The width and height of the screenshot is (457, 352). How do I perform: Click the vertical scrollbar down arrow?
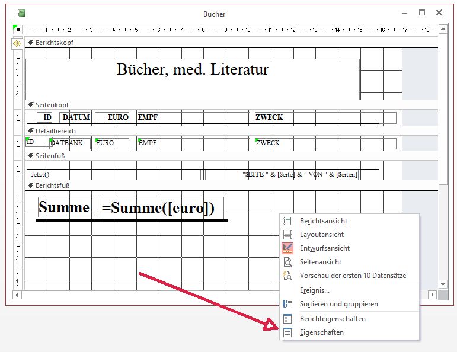click(x=443, y=284)
